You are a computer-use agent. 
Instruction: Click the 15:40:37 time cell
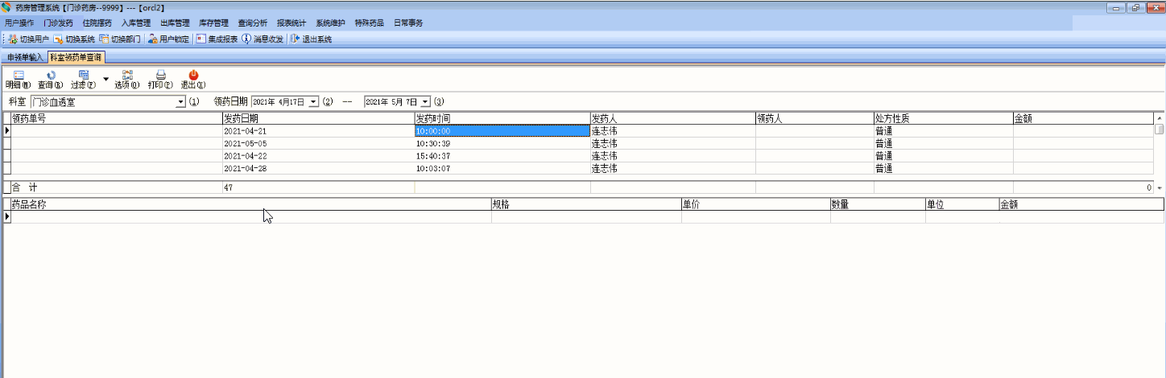coord(502,156)
